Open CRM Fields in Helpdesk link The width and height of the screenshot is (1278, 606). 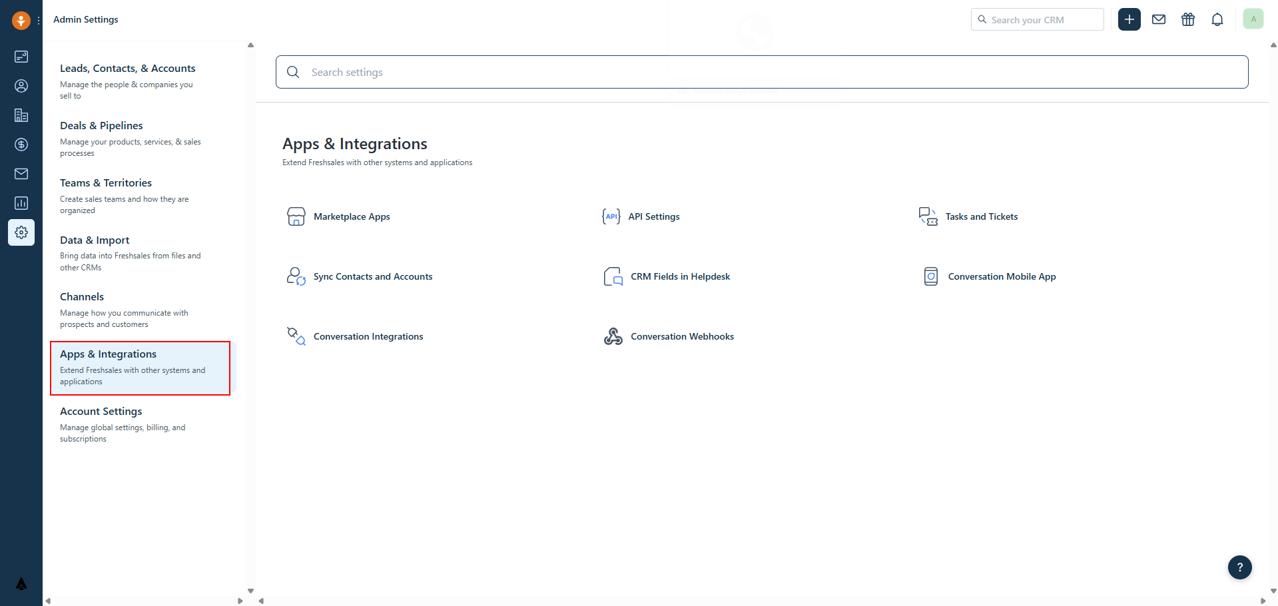point(681,276)
